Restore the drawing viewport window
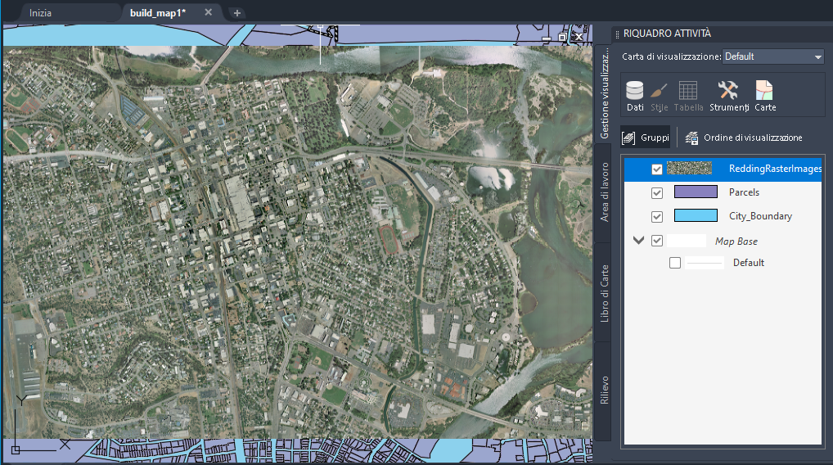833x465 pixels. 562,37
